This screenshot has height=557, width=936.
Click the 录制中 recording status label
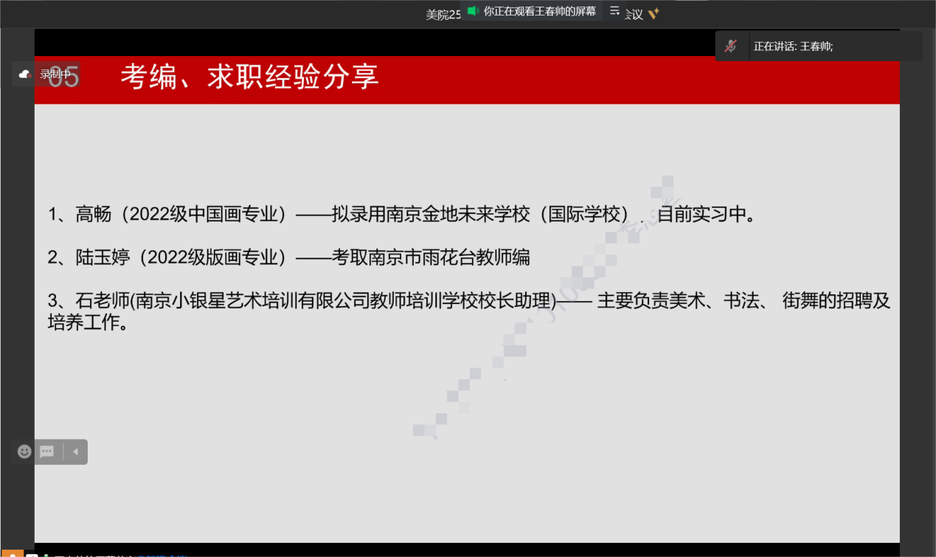click(x=55, y=74)
